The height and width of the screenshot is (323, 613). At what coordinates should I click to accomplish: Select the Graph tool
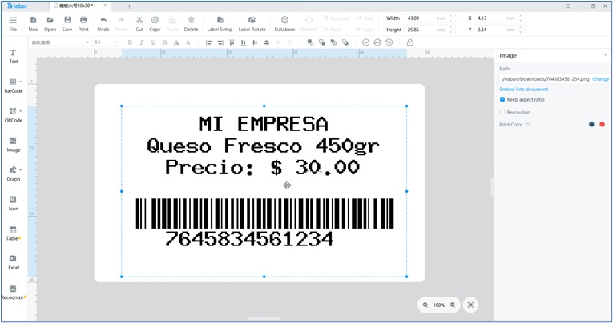[14, 174]
